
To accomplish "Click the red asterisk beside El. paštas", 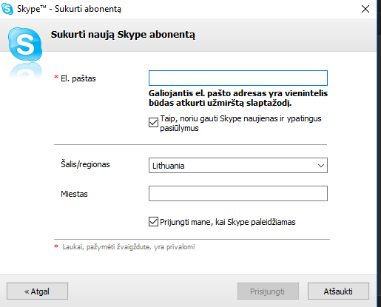I will (x=56, y=78).
